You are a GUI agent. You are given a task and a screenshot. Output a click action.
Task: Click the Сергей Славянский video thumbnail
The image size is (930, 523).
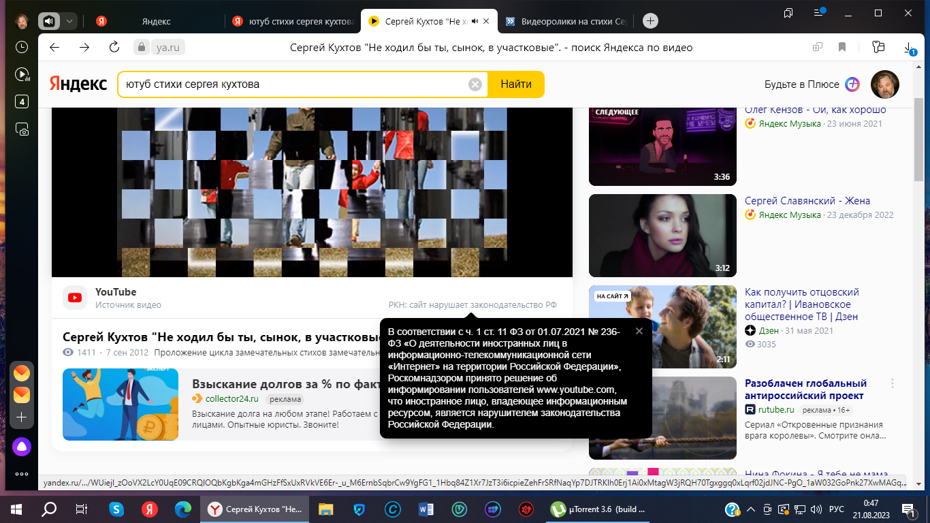(x=662, y=236)
